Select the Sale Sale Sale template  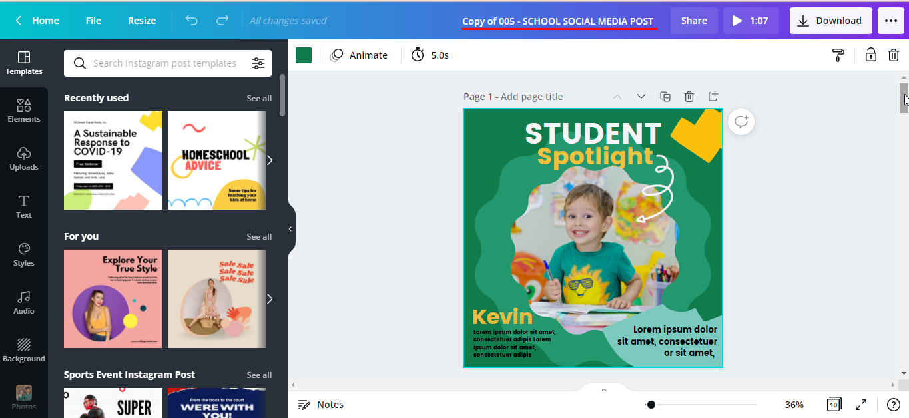tap(217, 299)
